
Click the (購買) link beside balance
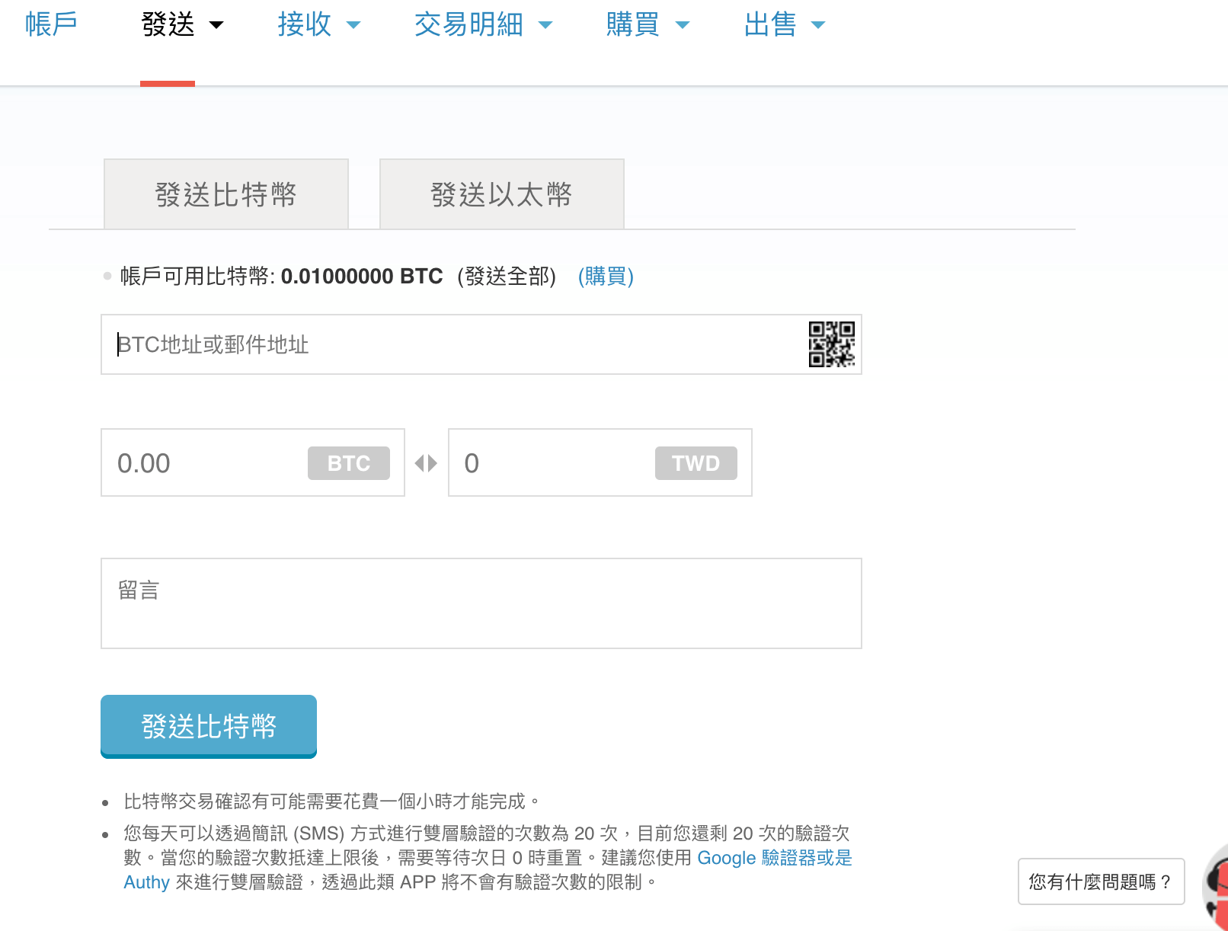point(606,276)
